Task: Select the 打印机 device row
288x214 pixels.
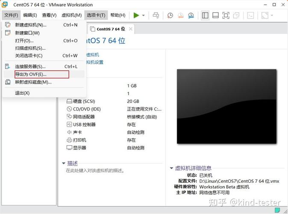Action: coord(114,140)
